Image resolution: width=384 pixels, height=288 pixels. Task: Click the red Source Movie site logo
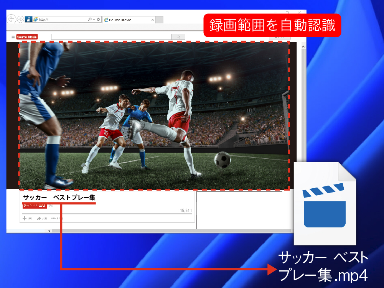pos(28,36)
